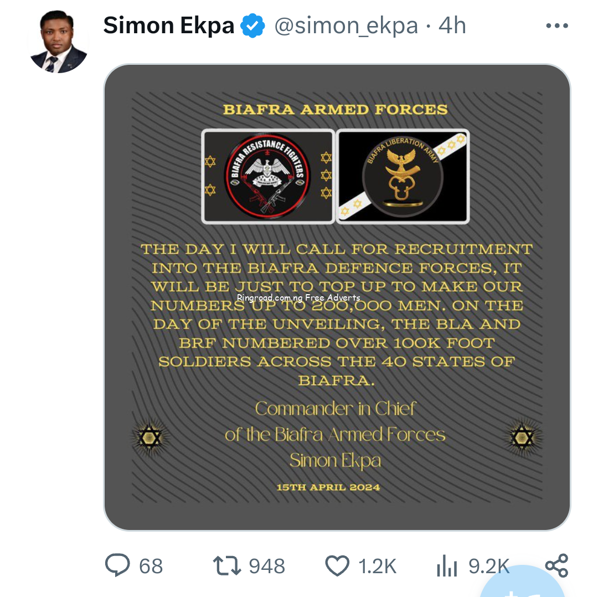598x597 pixels.
Task: Like the tweet with the heart icon
Action: coord(337,565)
